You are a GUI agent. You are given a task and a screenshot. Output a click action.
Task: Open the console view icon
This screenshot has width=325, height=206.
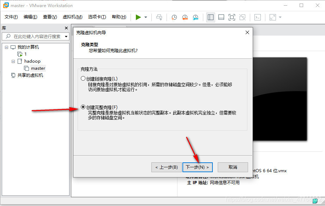[x=258, y=17]
